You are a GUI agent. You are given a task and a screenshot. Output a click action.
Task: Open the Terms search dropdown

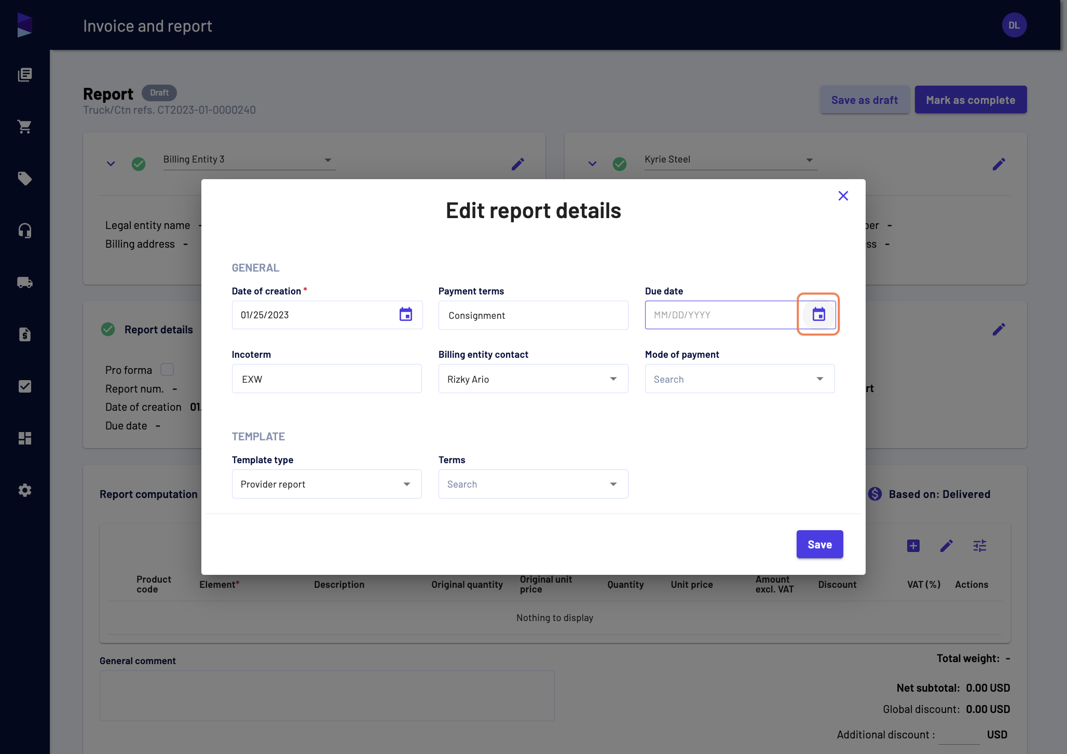click(x=533, y=484)
